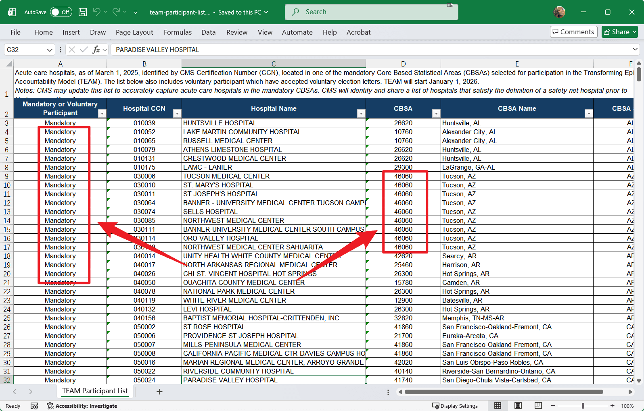Click the next sheet navigation arrow
This screenshot has height=411, width=644.
(31, 392)
